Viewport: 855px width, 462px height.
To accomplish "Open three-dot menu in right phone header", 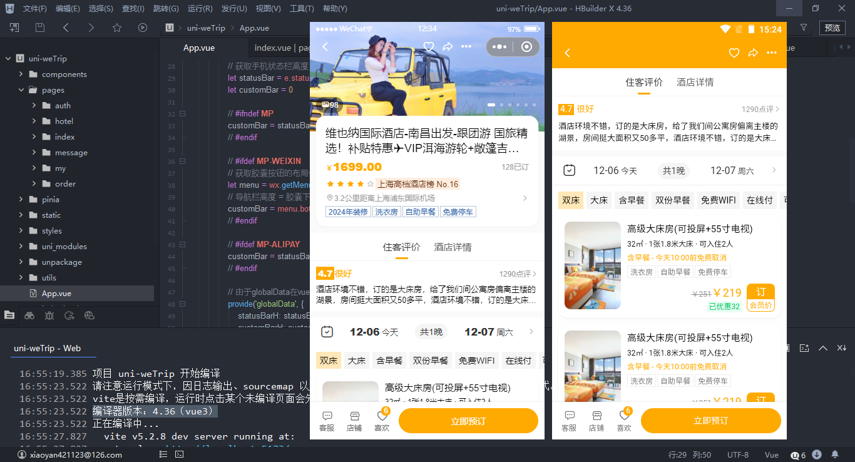I will 772,53.
